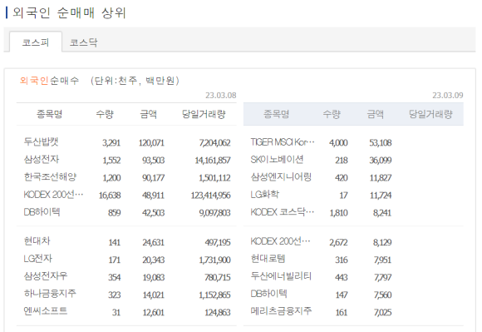Click 두산밥캣 quantity 3,291

tap(111, 143)
